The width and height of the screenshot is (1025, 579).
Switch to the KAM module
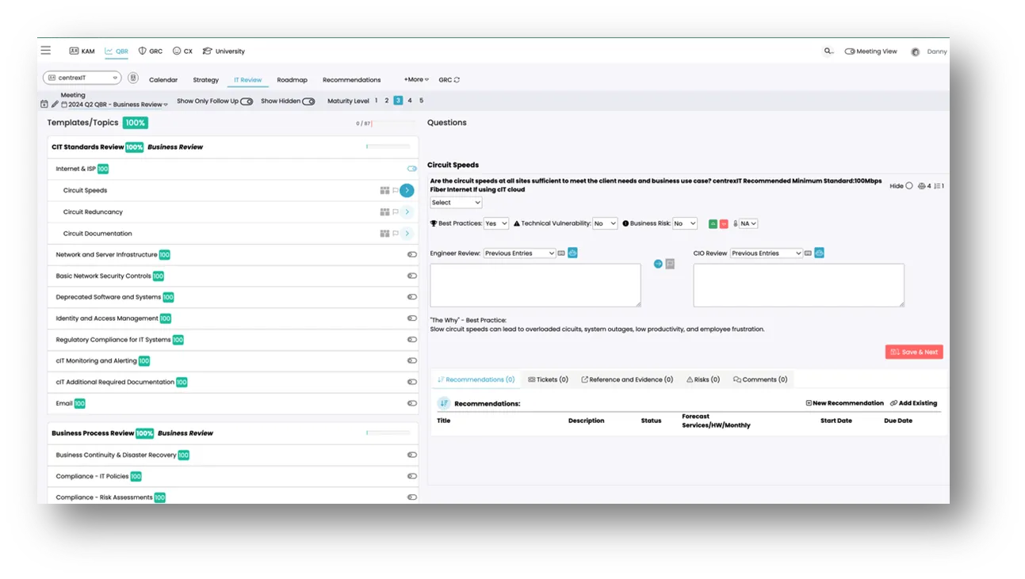click(x=82, y=51)
